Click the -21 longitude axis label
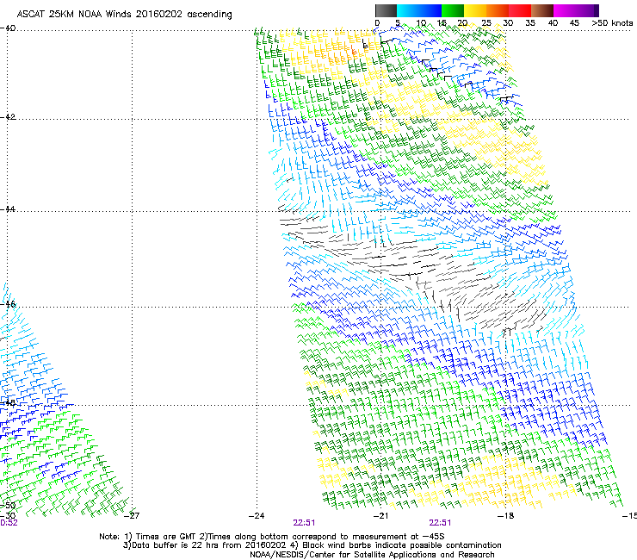The image size is (637, 560). (x=381, y=516)
